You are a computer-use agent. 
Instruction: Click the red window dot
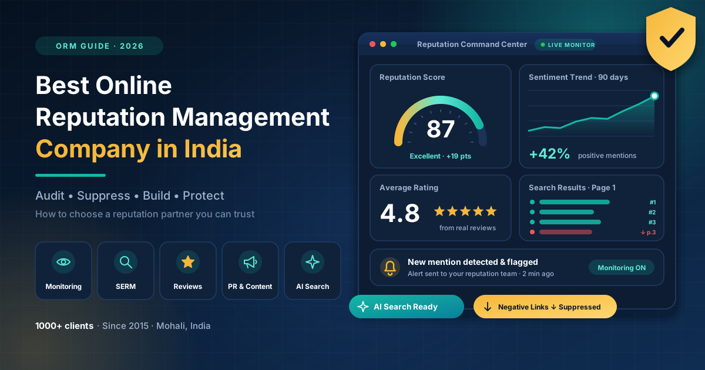click(372, 44)
